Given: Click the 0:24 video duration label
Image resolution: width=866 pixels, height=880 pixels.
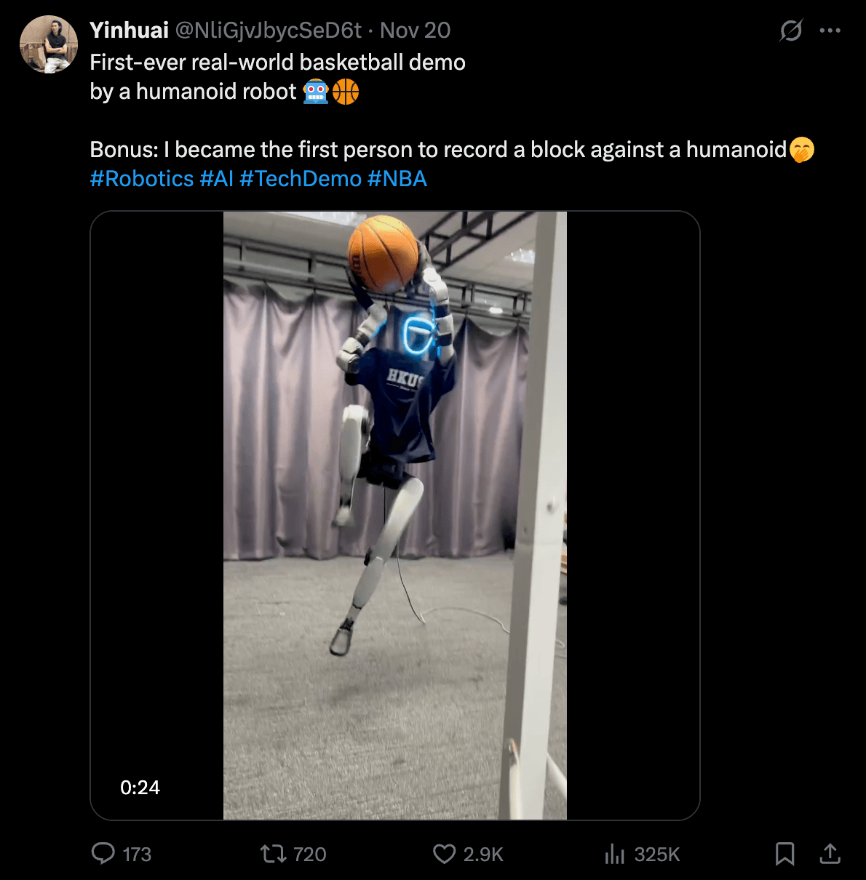Looking at the screenshot, I should 140,788.
